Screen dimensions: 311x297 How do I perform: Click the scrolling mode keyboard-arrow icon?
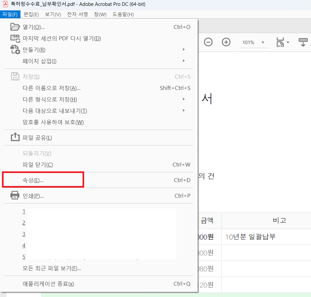pyautogui.click(x=303, y=42)
